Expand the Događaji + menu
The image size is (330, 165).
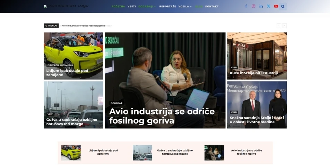tap(147, 7)
